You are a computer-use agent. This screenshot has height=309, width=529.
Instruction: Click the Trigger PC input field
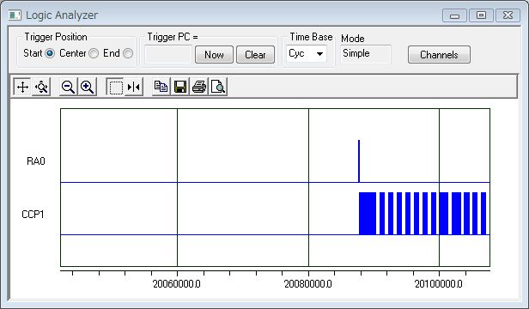(x=168, y=54)
